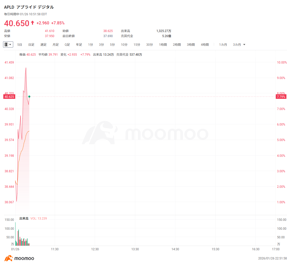Click the 7.79% tag on right axis

click(281, 97)
